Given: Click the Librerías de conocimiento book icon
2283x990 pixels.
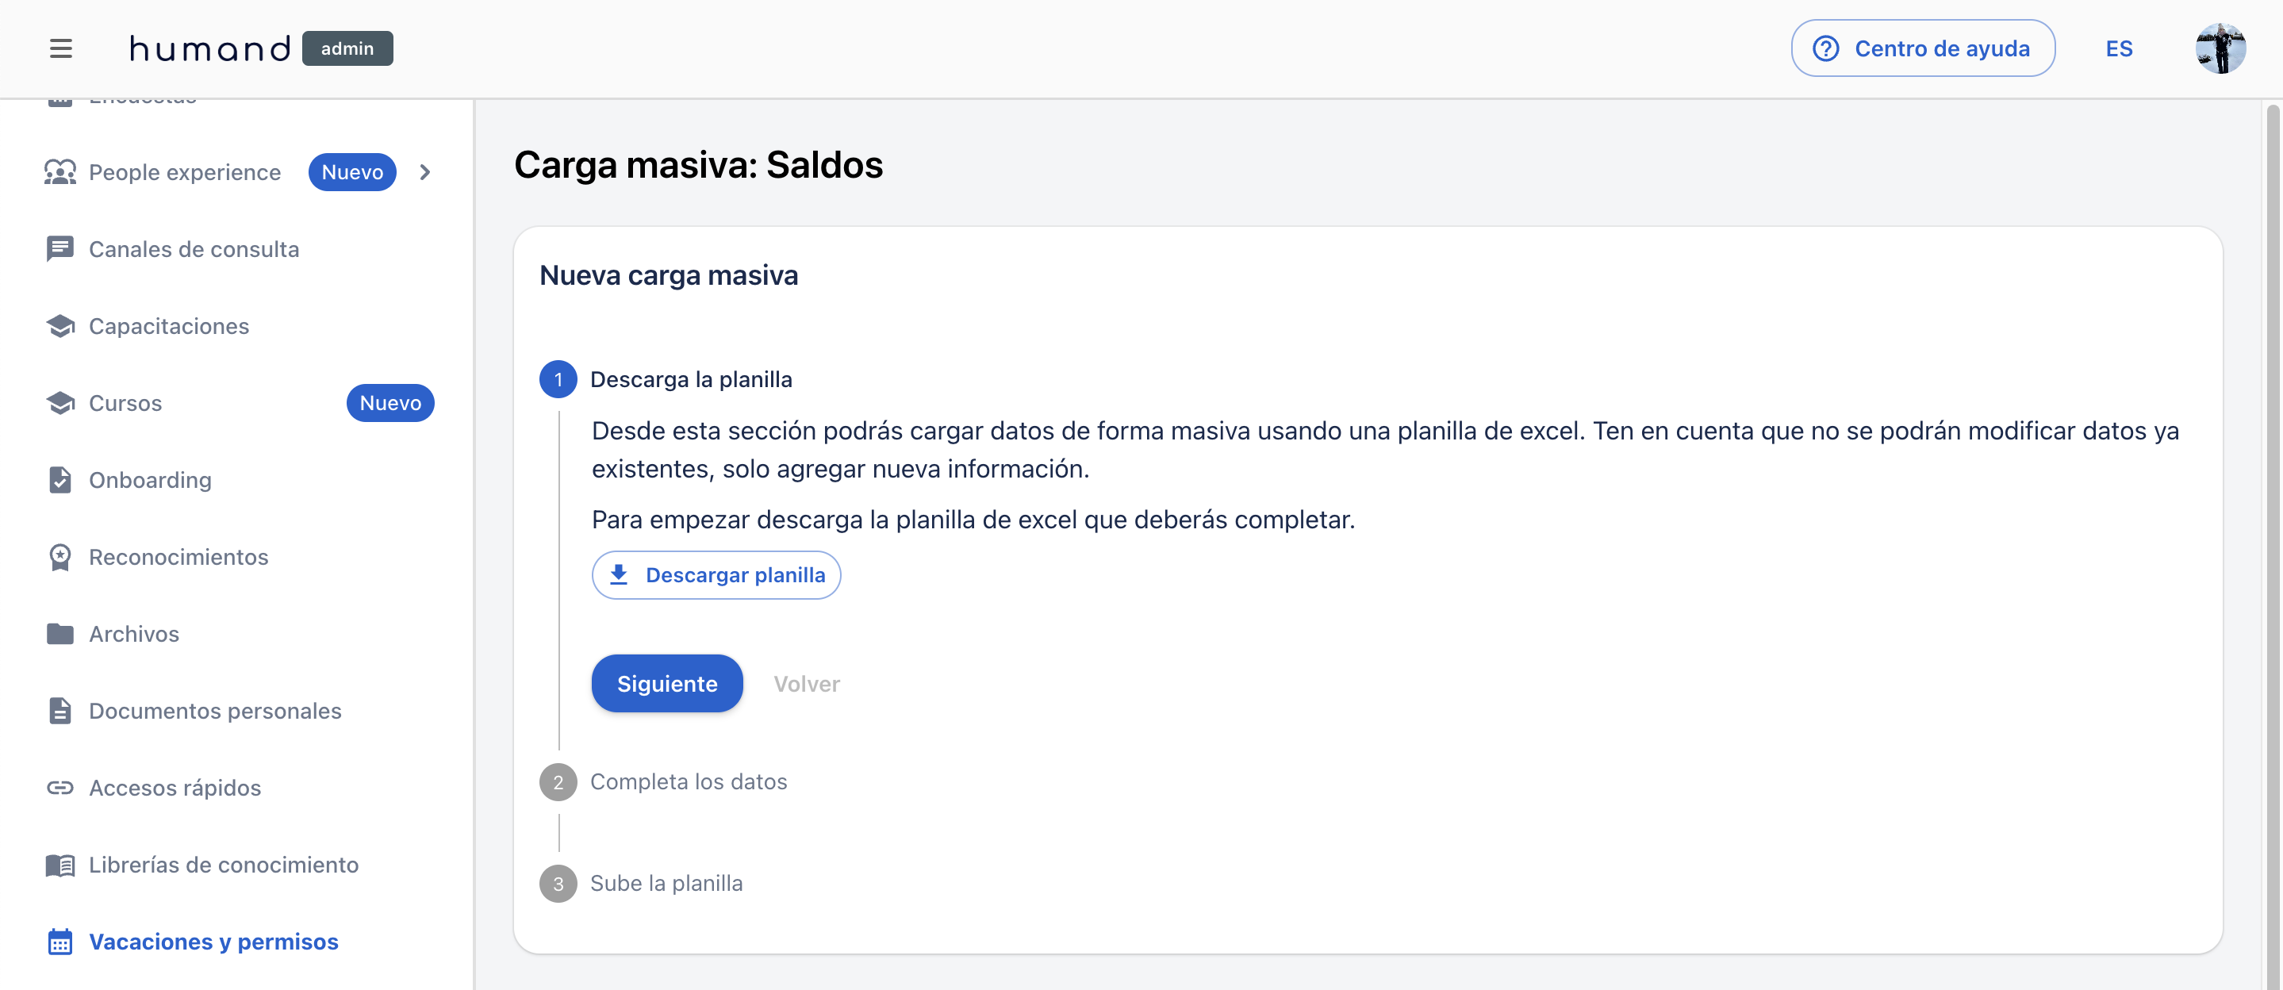Looking at the screenshot, I should (x=59, y=864).
